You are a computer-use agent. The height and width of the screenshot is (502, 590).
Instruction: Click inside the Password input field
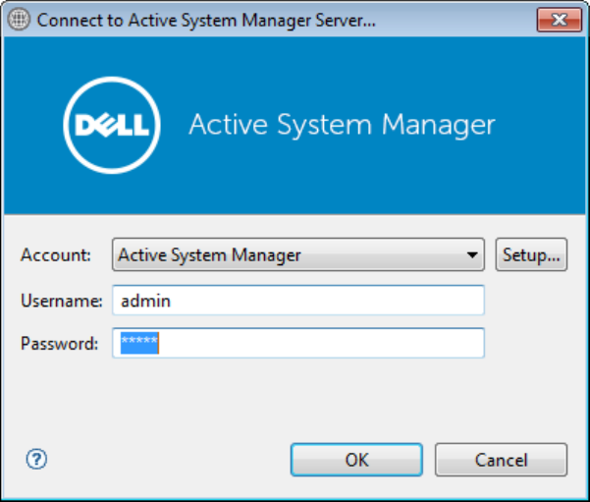tap(297, 344)
